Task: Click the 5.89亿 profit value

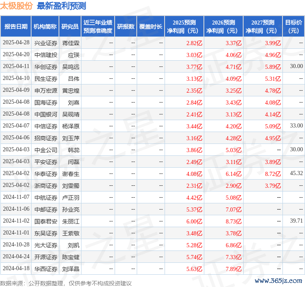Action: [x=273, y=67]
